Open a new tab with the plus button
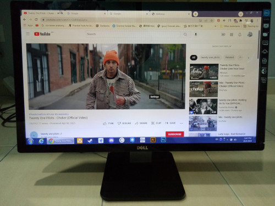 (x=195, y=14)
